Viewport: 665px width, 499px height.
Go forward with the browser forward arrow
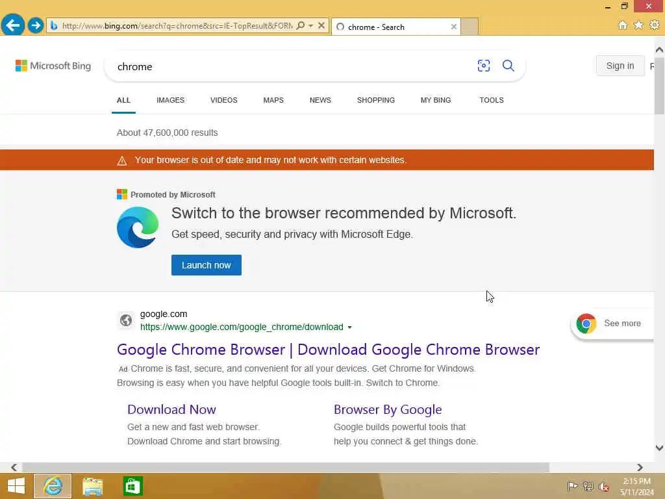[36, 25]
